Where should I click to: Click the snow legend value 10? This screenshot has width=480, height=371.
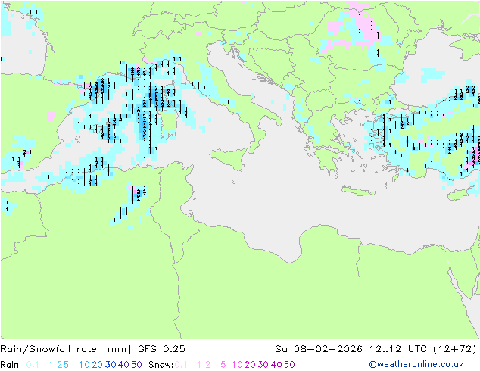tap(237, 365)
